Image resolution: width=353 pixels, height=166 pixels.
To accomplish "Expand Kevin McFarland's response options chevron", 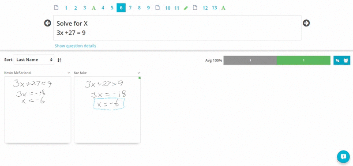I will [x=69, y=73].
